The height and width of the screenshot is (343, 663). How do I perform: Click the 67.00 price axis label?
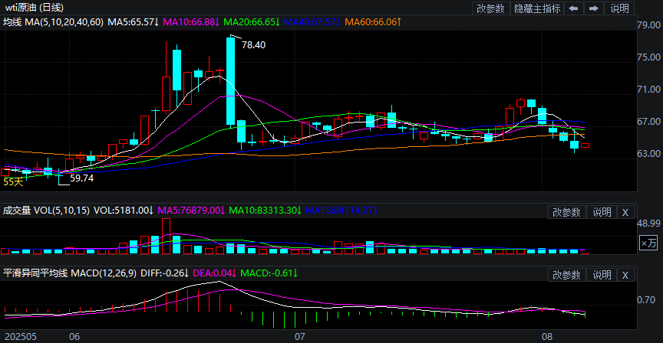click(648, 122)
